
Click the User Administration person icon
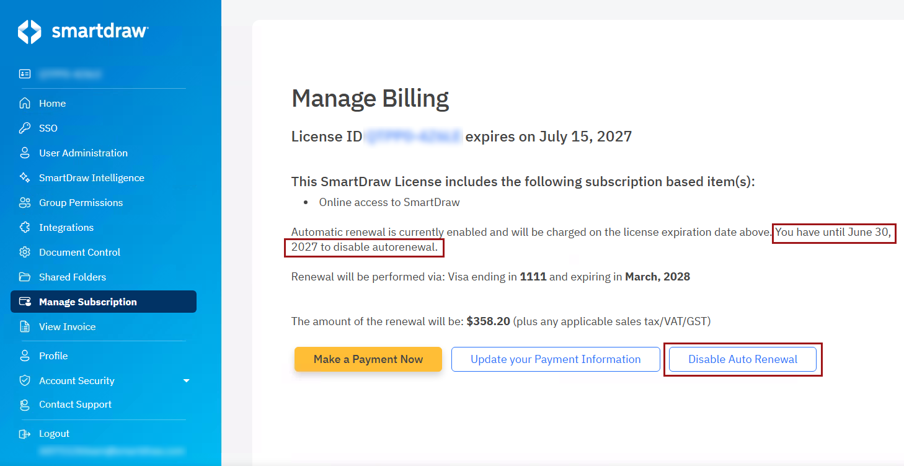click(25, 153)
